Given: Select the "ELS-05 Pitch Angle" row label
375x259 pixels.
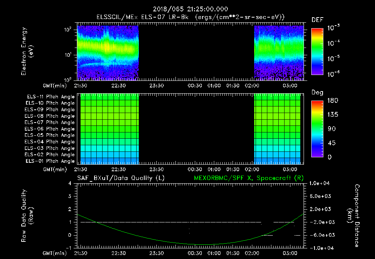Looking at the screenshot, I should pos(50,135).
